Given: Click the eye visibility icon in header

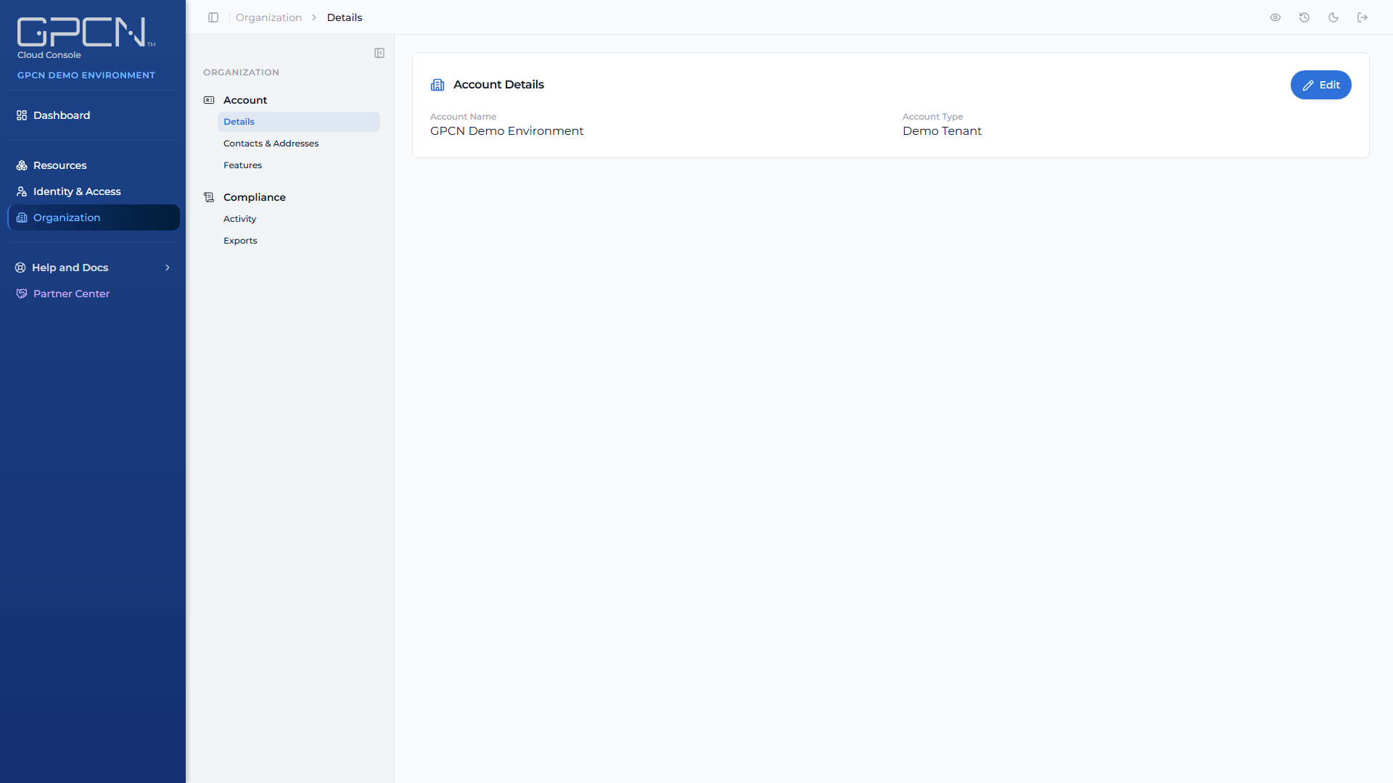Looking at the screenshot, I should tap(1275, 17).
